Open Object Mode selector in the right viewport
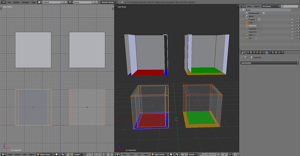300x156 pixels. click(x=160, y=154)
